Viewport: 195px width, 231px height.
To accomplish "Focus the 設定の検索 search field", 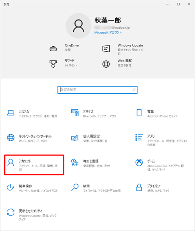I will 97,90.
